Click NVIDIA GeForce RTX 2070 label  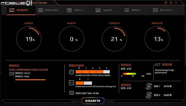click(x=96, y=87)
